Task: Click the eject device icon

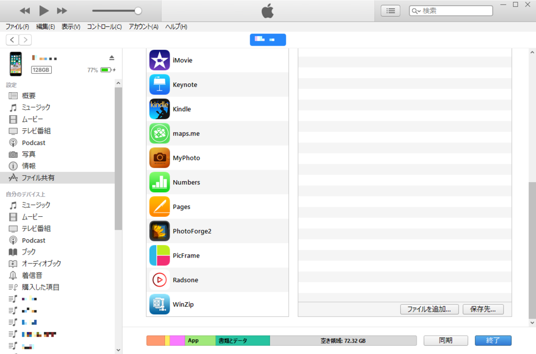Action: coord(111,58)
